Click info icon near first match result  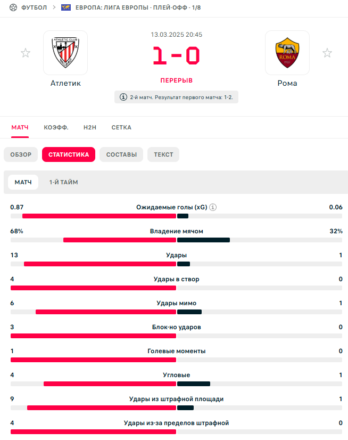pyautogui.click(x=123, y=97)
